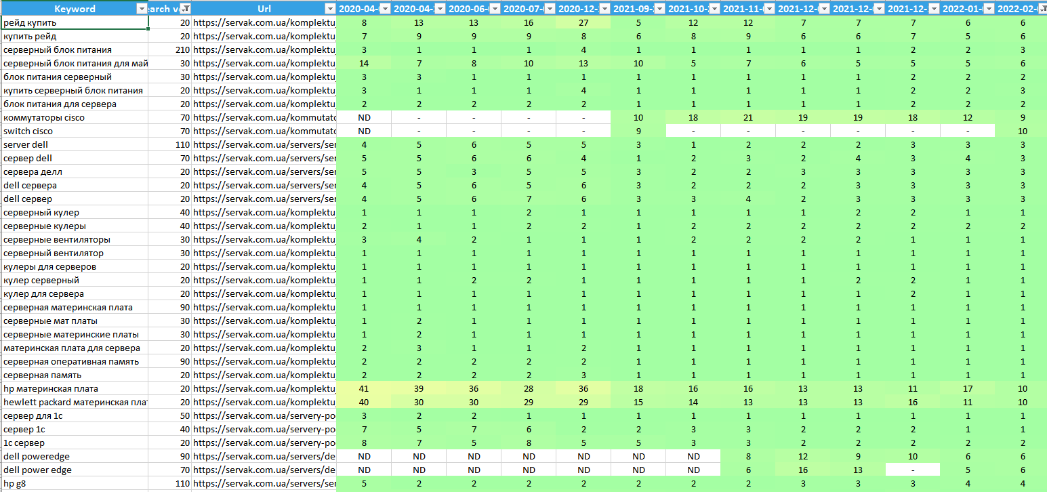Select the yellow cell with value 41
Viewport: 1047px width, 492px height.
click(x=364, y=389)
